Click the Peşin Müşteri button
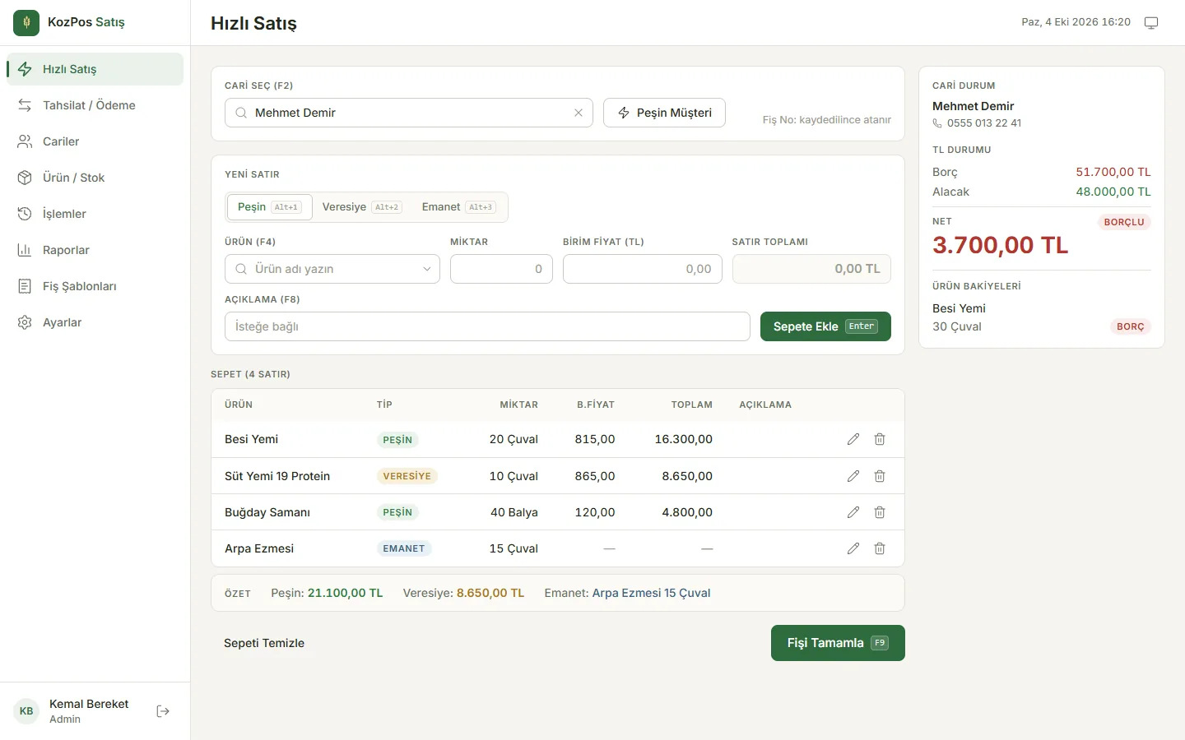Viewport: 1185px width, 740px height. pos(664,113)
